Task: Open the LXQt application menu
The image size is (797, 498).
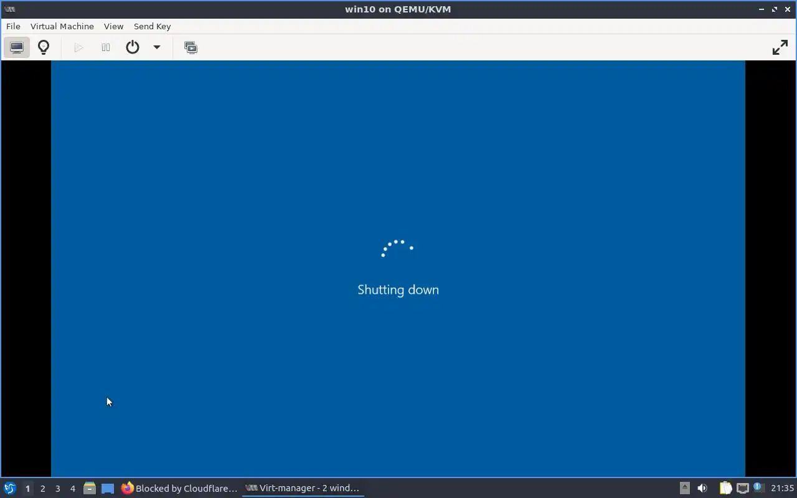Action: [x=10, y=488]
